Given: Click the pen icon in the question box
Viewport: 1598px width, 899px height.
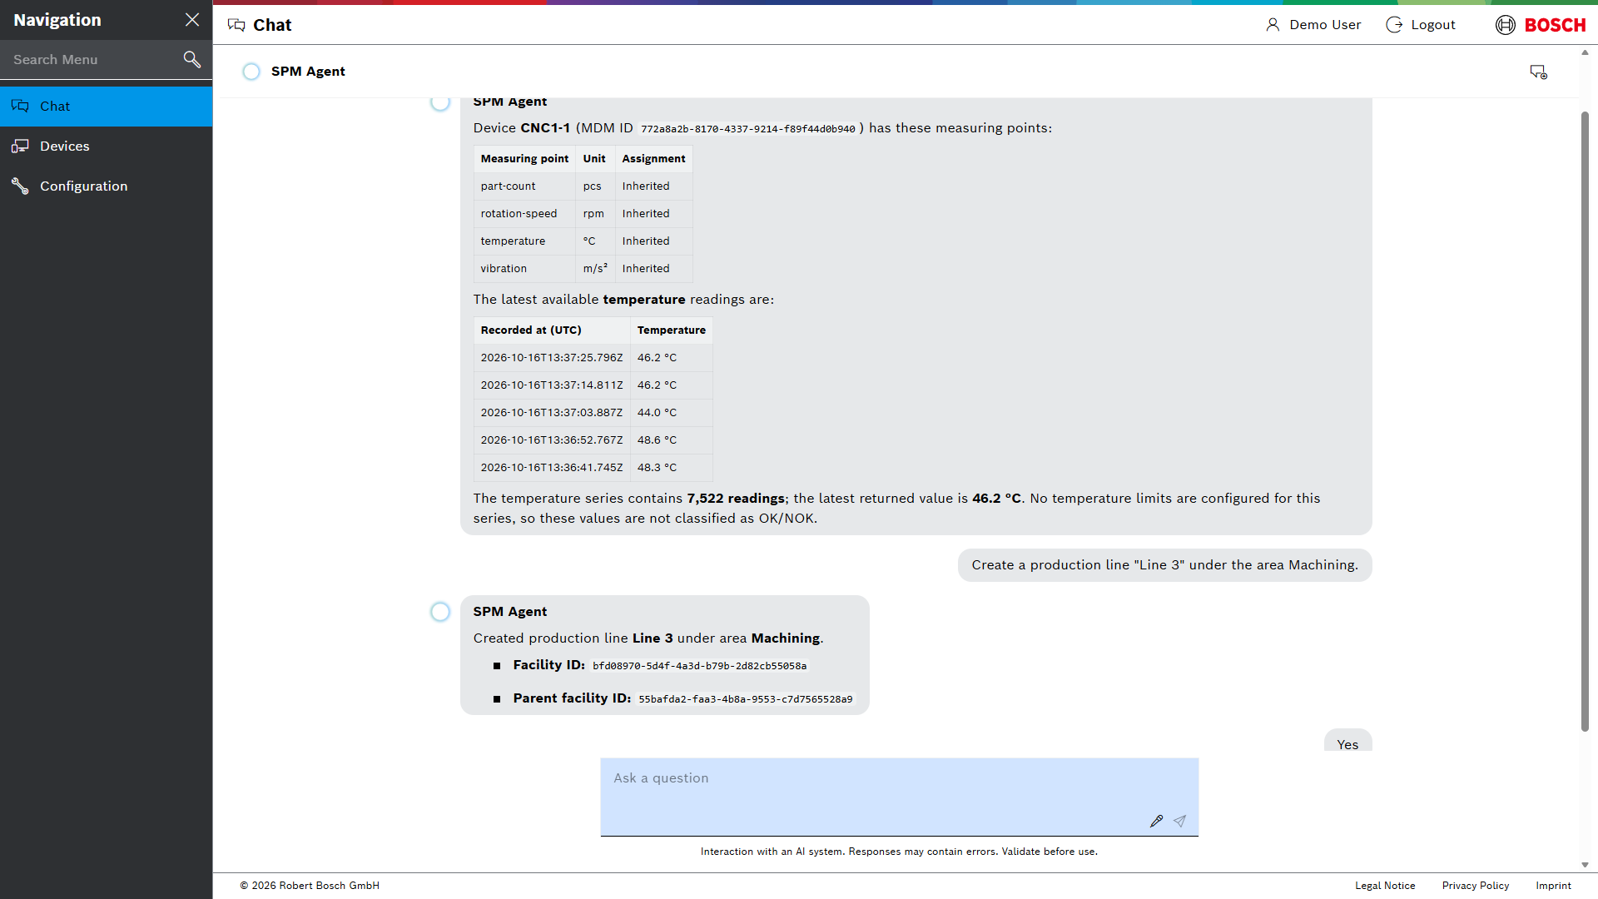Looking at the screenshot, I should click(1156, 821).
